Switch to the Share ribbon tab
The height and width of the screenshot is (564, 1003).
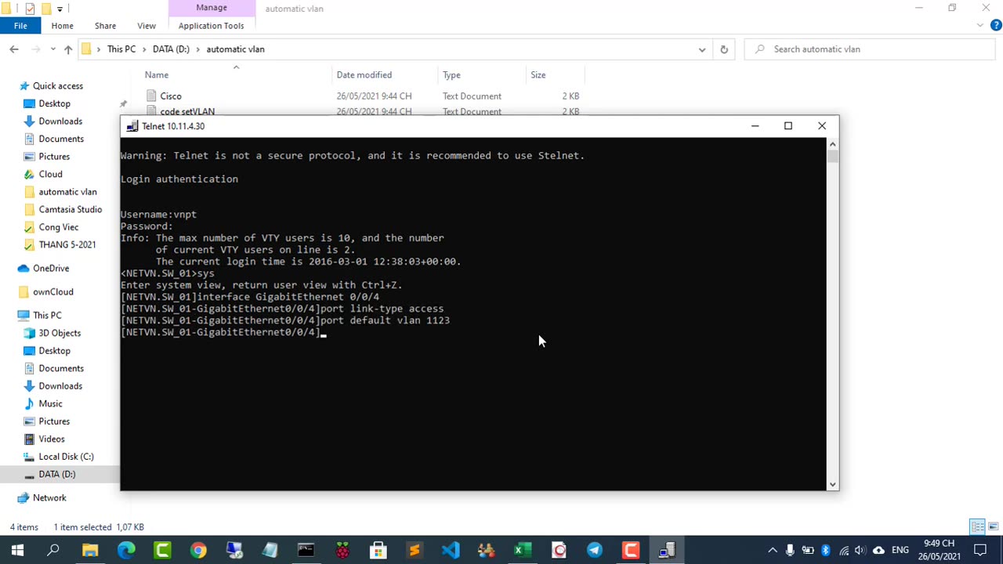point(105,26)
